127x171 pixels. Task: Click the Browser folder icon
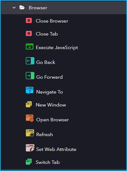coord(22,8)
